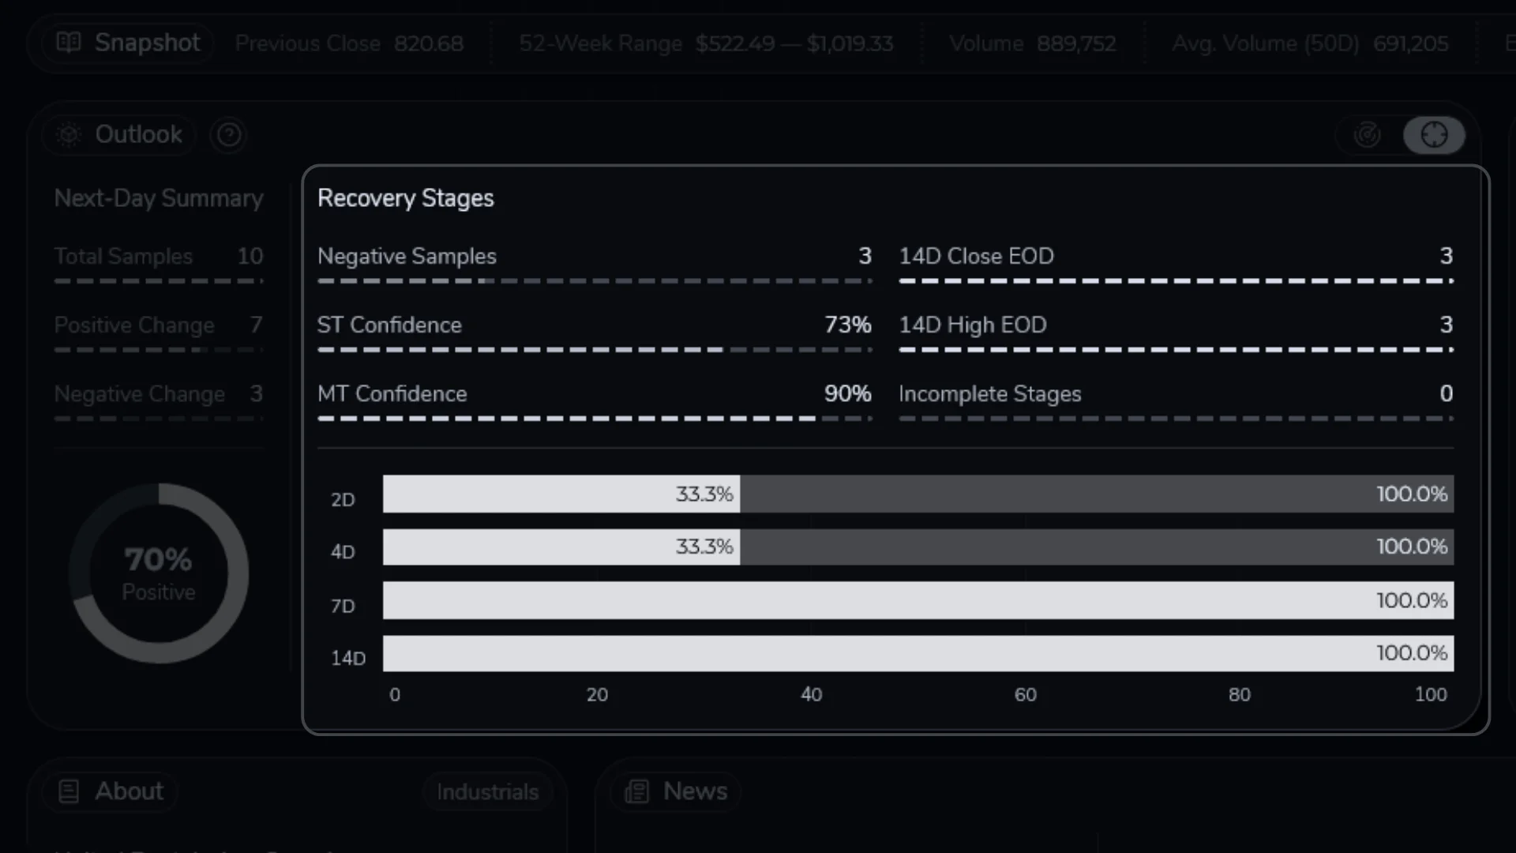Click the Snapshot book icon
The image size is (1516, 853).
[x=69, y=43]
